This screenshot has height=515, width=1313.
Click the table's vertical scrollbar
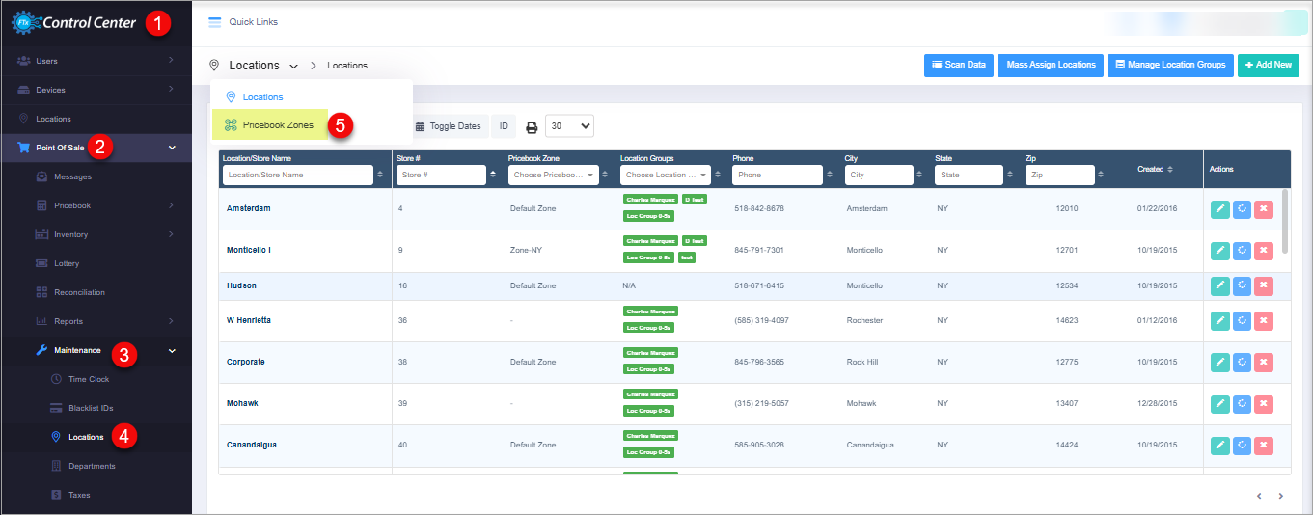tap(1285, 222)
